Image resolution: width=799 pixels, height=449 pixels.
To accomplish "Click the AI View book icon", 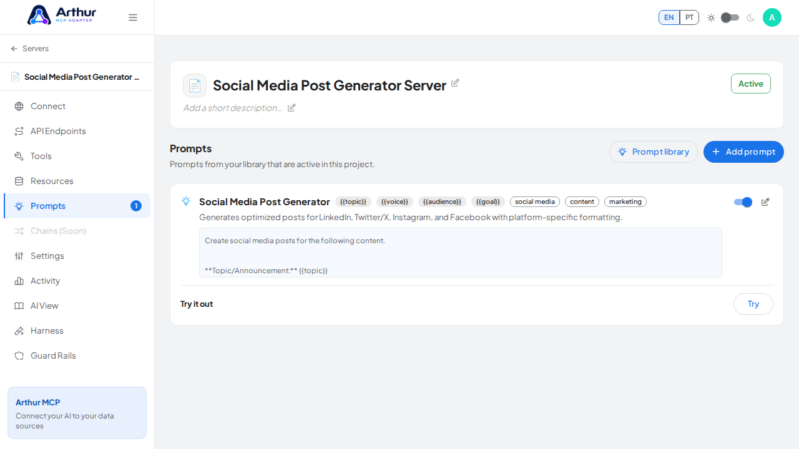I will pos(19,306).
